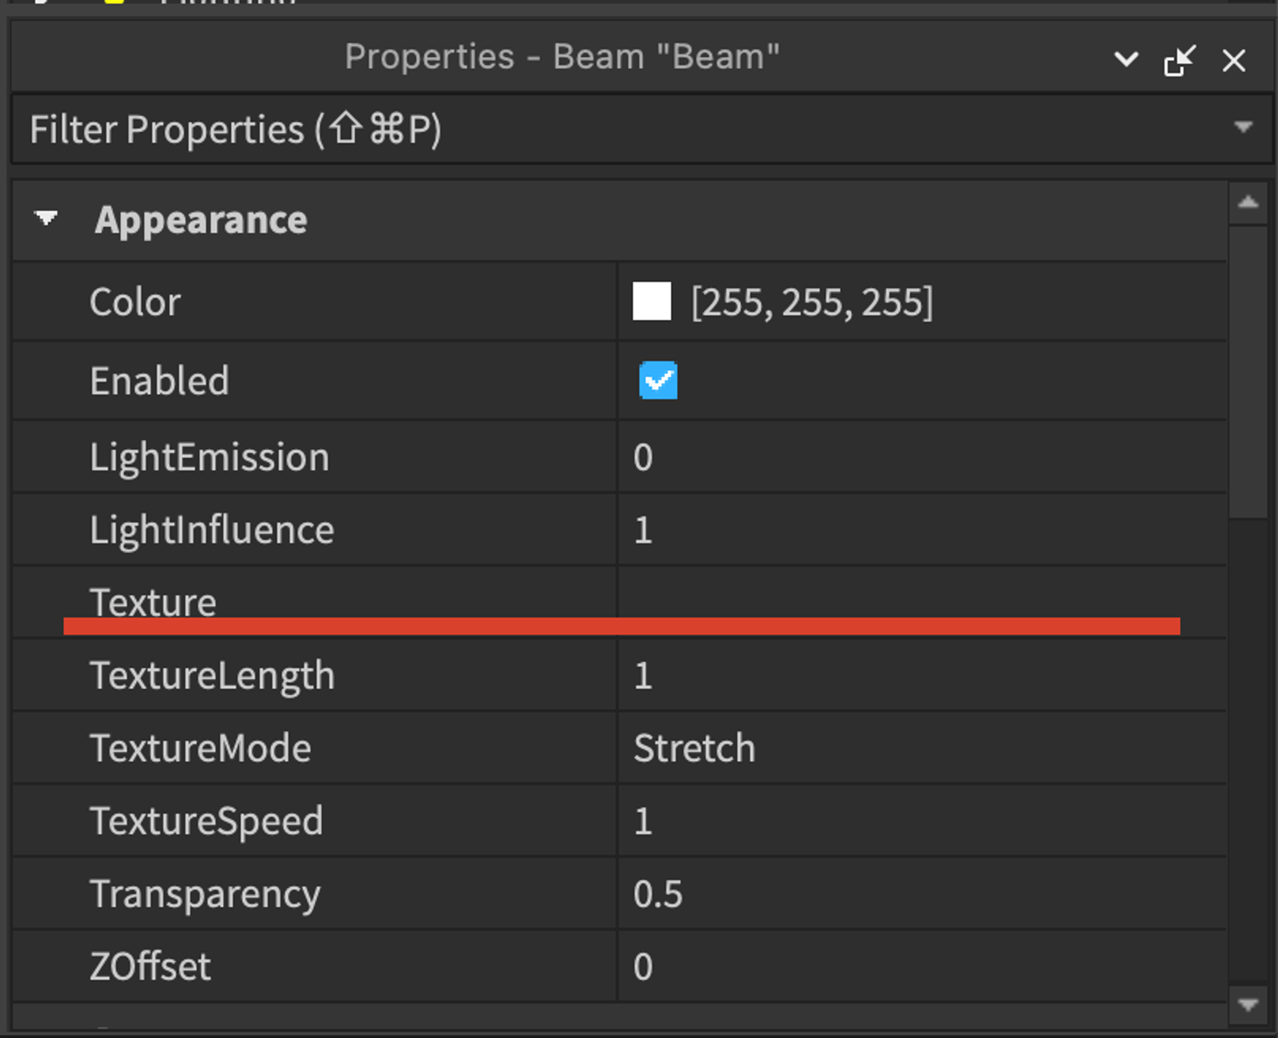This screenshot has height=1038, width=1278.
Task: Edit the ZOffset value field
Action: 922,967
